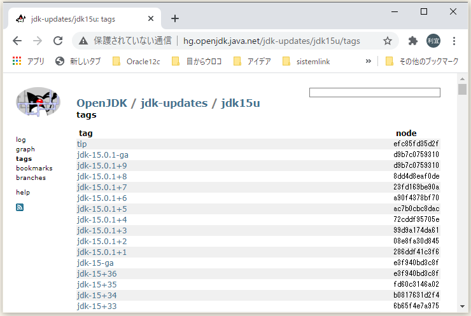Open the アイデア bookmark folder
Viewport: 471px width, 316px height.
pyautogui.click(x=252, y=62)
